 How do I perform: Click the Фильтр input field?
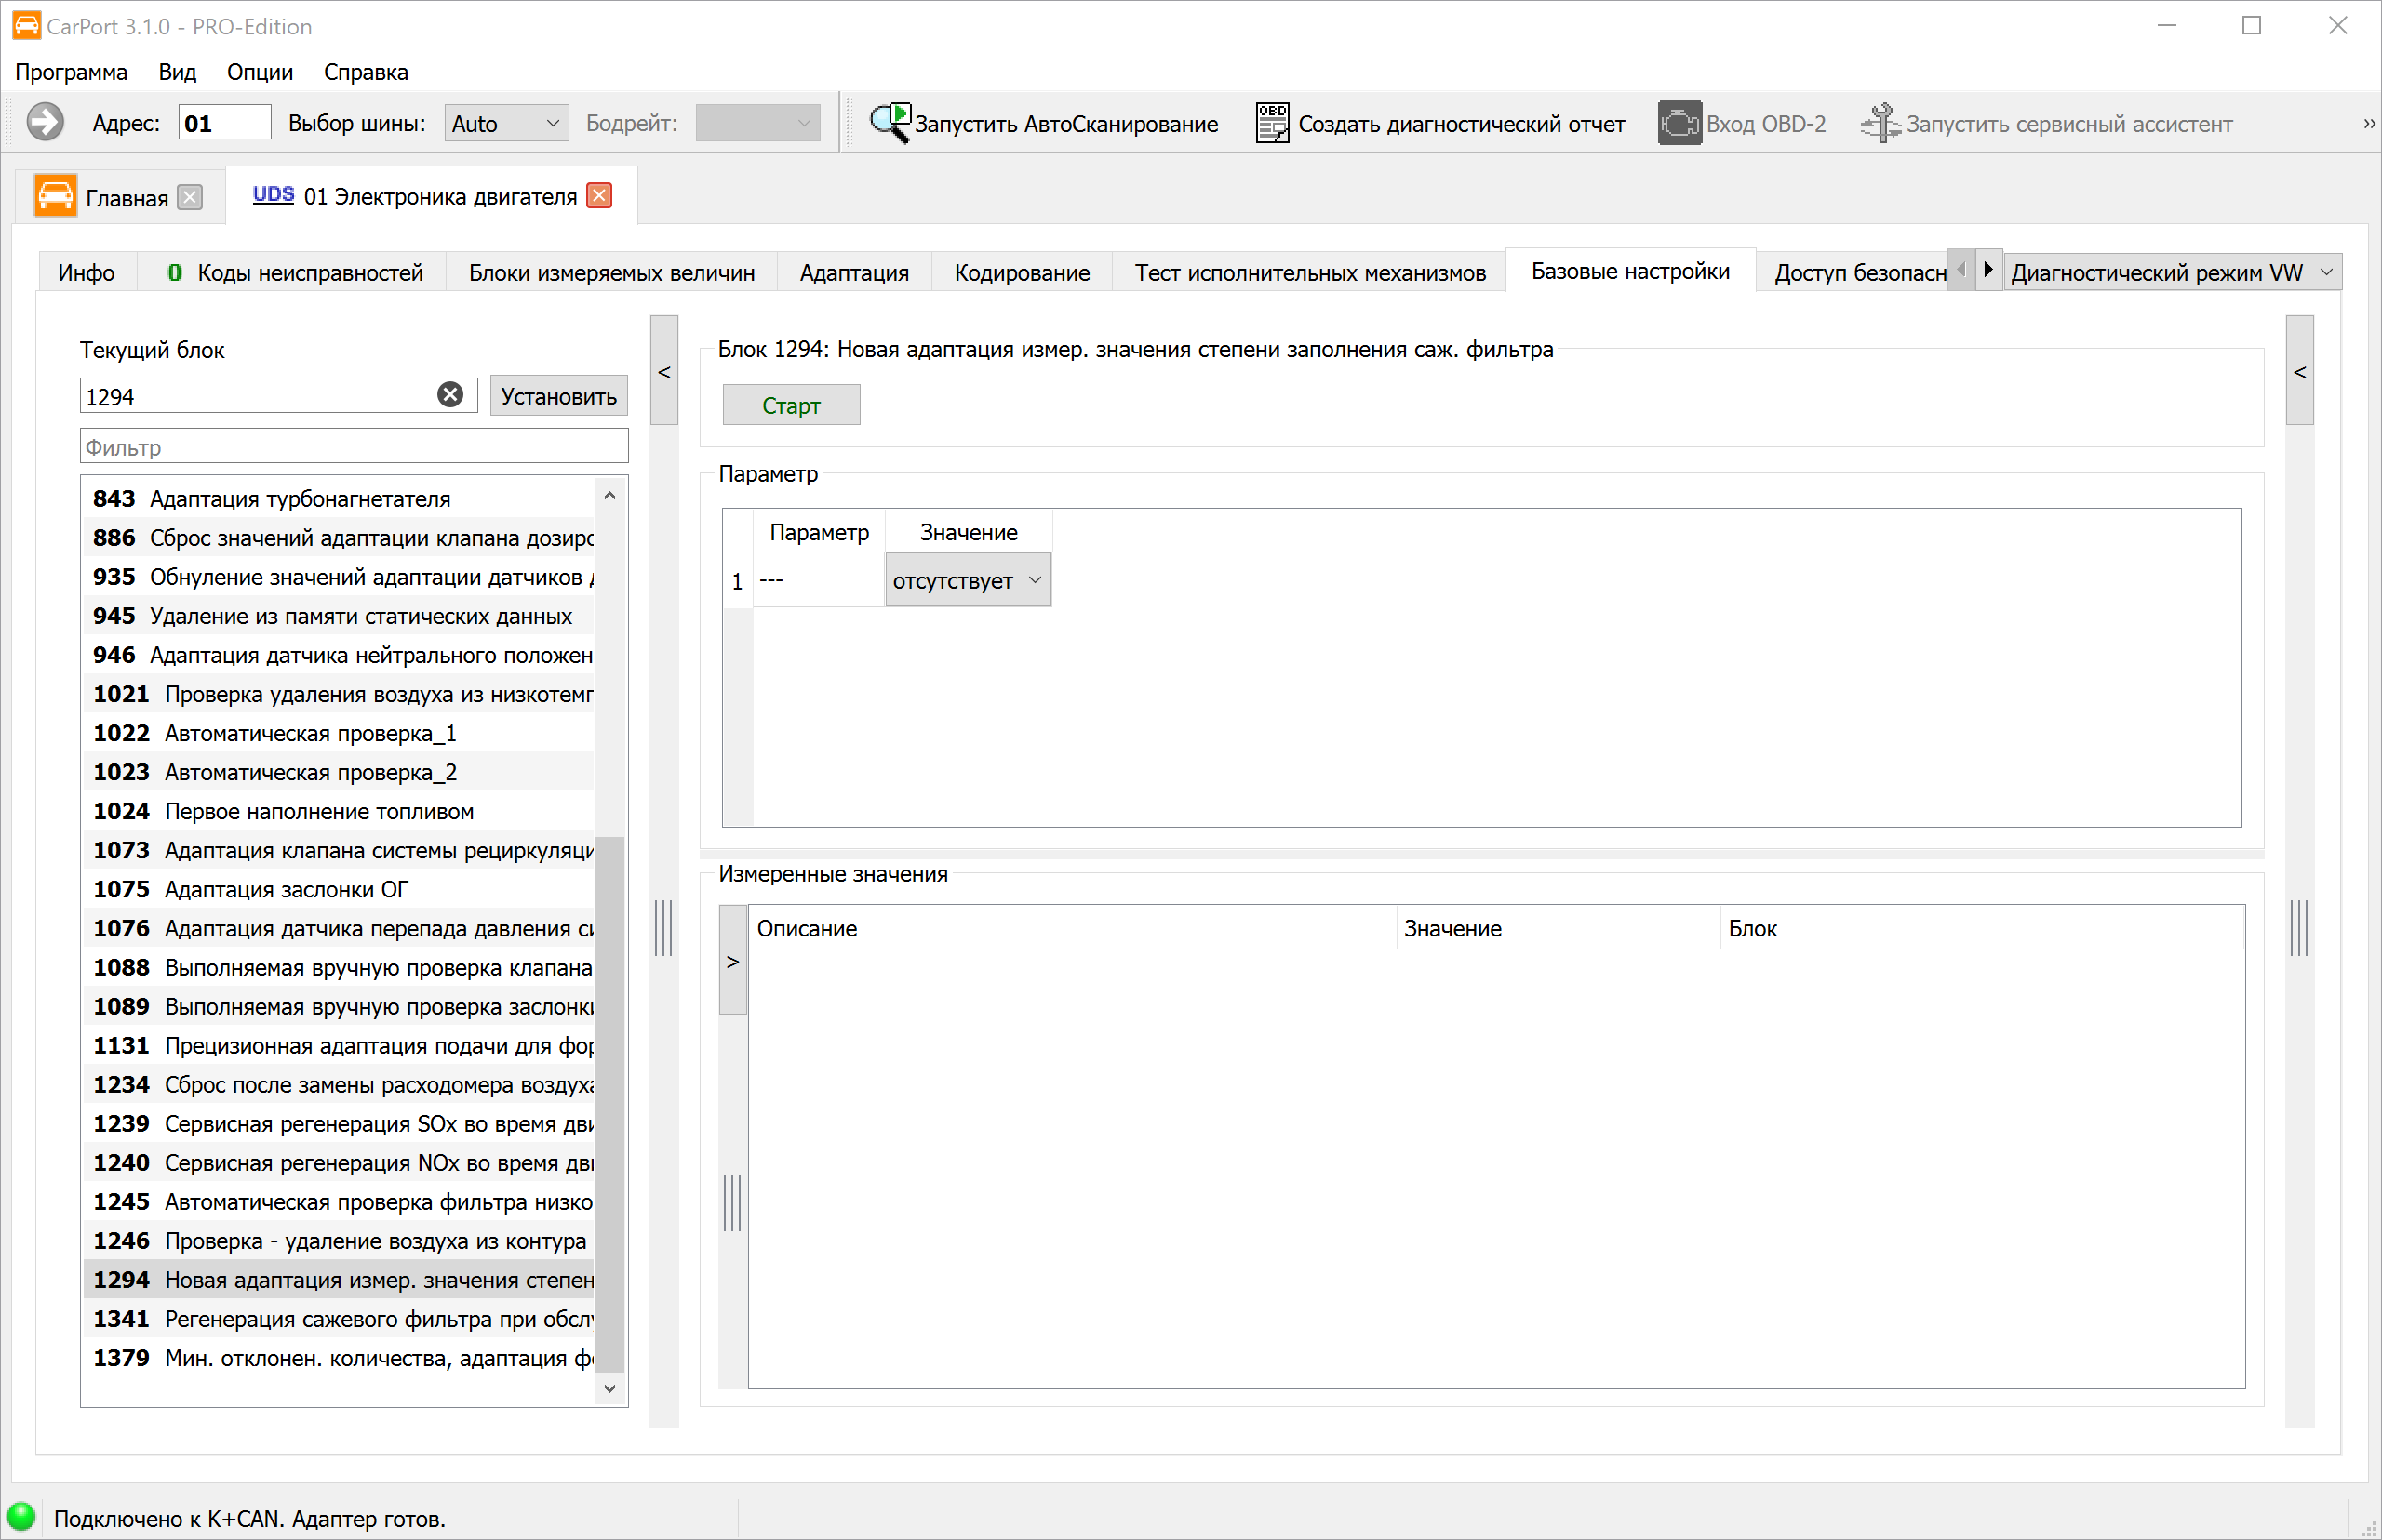(355, 447)
